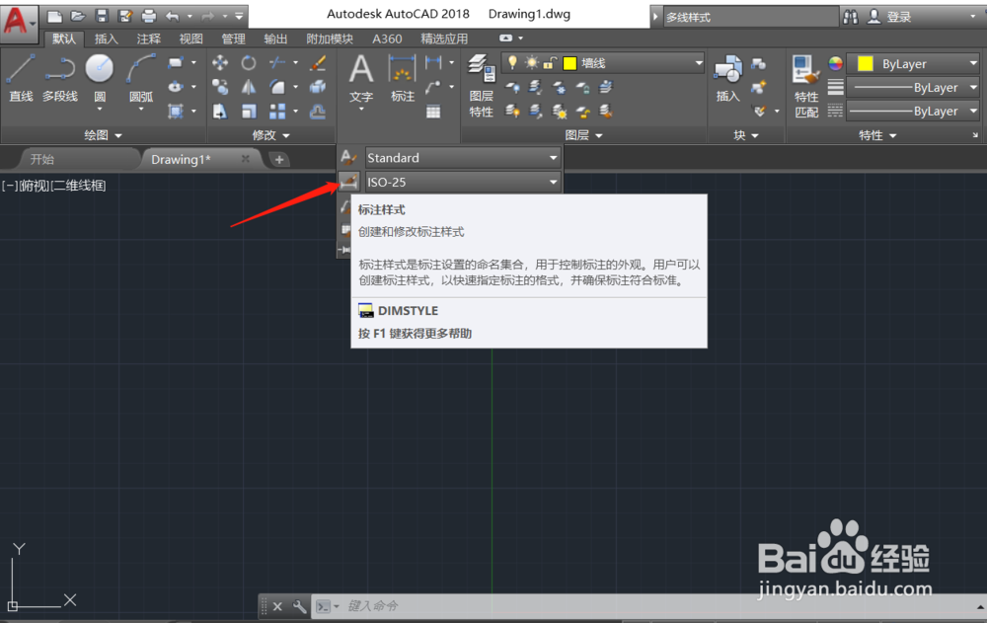Image resolution: width=987 pixels, height=623 pixels.
Task: Click the yellow ByLayer color swatch
Action: click(x=865, y=63)
